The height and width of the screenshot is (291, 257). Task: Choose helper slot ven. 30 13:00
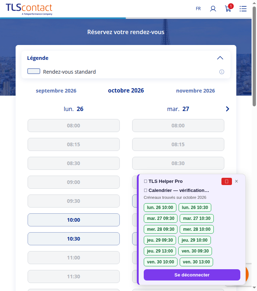196,262
